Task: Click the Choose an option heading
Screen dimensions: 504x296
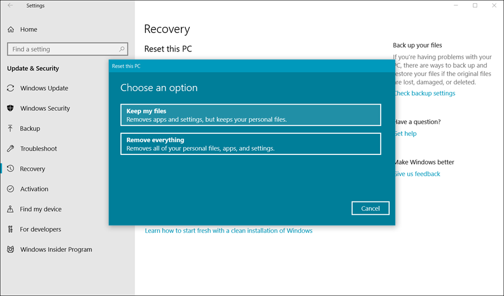Action: pos(159,88)
